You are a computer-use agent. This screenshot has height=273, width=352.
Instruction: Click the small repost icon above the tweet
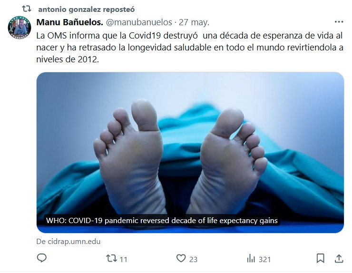(27, 9)
